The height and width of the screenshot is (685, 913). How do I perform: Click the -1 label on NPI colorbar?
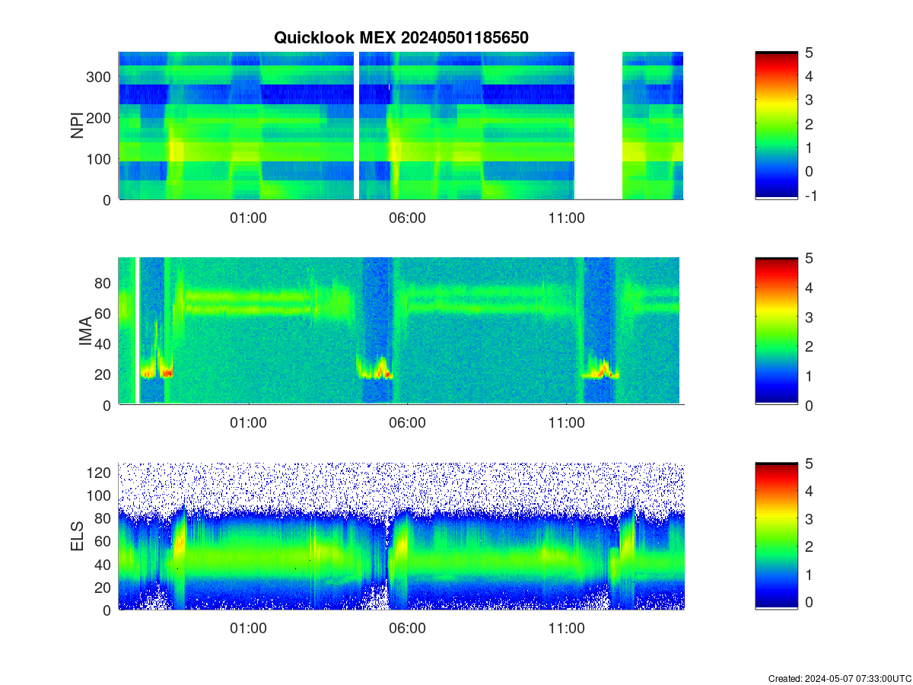[813, 196]
